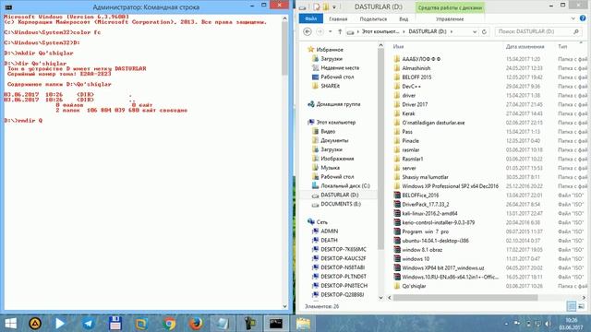Image resolution: width=591 pixels, height=332 pixels.
Task: Click the File Explorer taskbar icon
Action: 303,324
